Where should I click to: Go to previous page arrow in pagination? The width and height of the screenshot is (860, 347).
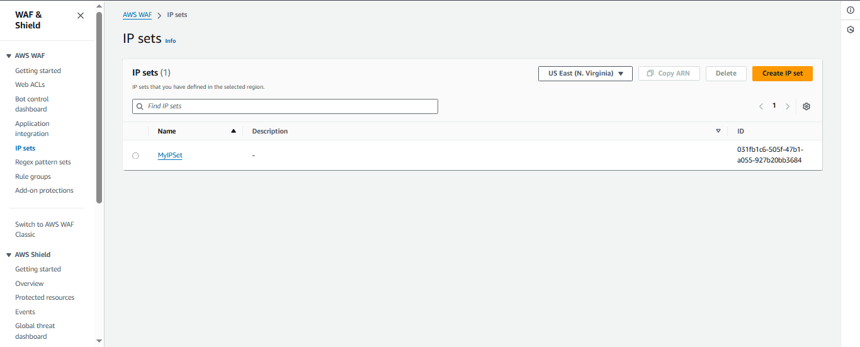point(761,106)
